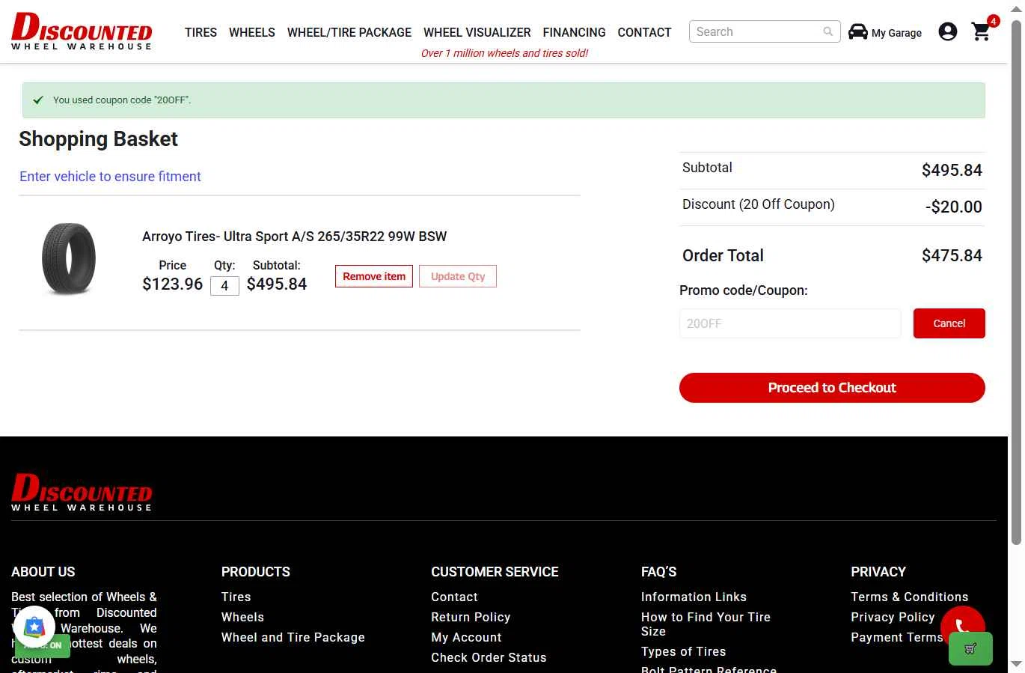
Task: Click the Qty input box
Action: tap(224, 286)
